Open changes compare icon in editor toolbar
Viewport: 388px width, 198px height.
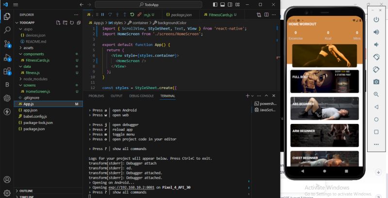(259, 15)
